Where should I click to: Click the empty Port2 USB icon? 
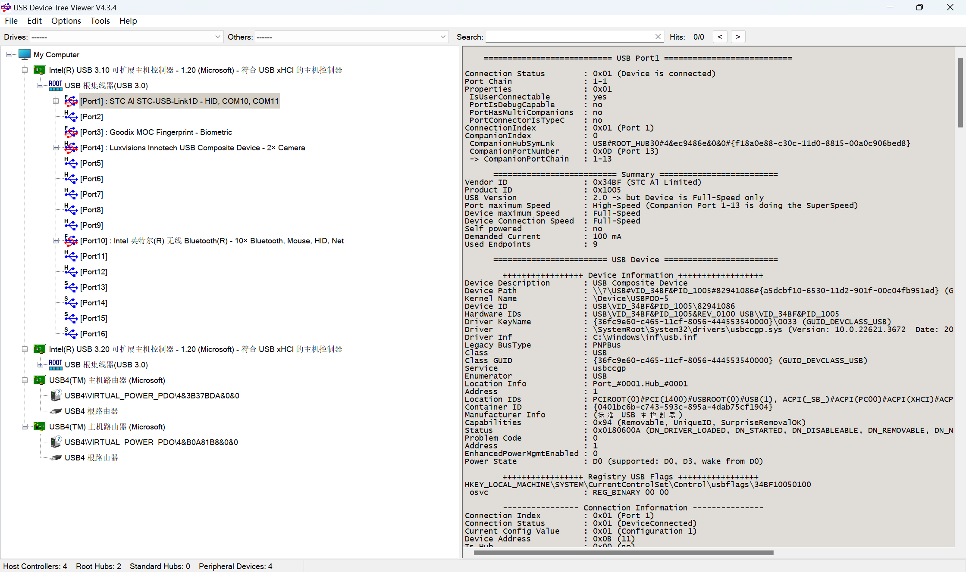tap(71, 116)
